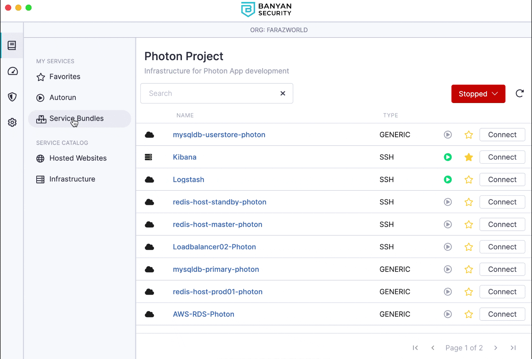The image size is (532, 359).
Task: Click cloud icon for Logstash row
Action: pyautogui.click(x=150, y=179)
